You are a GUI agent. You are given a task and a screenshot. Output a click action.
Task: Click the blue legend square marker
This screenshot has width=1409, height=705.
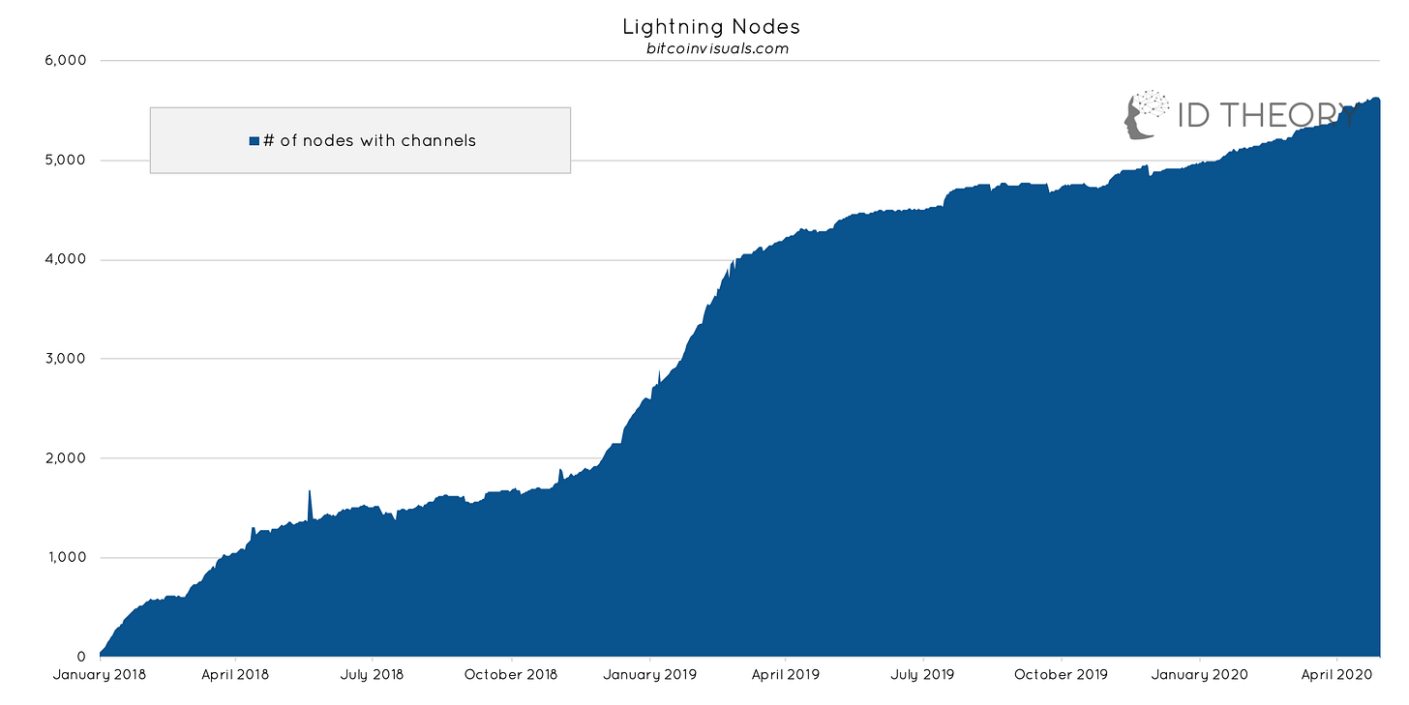coord(255,141)
